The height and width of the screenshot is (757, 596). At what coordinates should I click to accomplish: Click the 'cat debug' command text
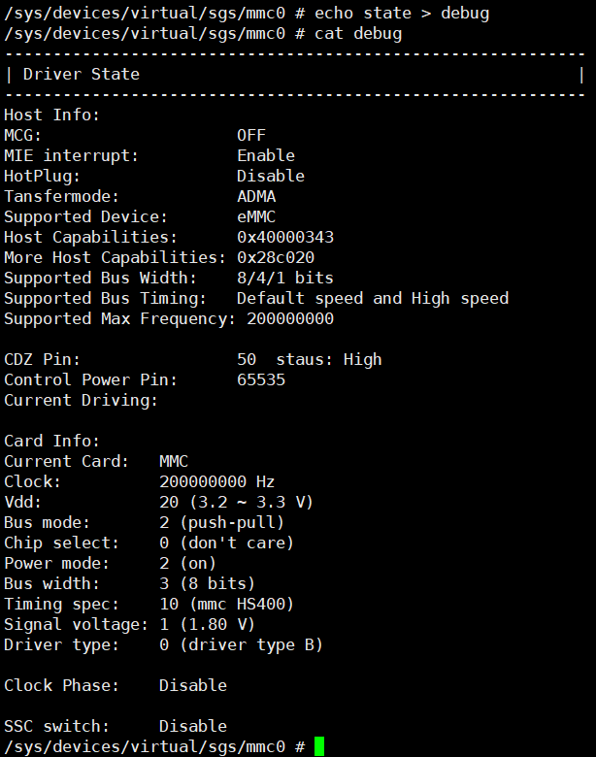358,34
